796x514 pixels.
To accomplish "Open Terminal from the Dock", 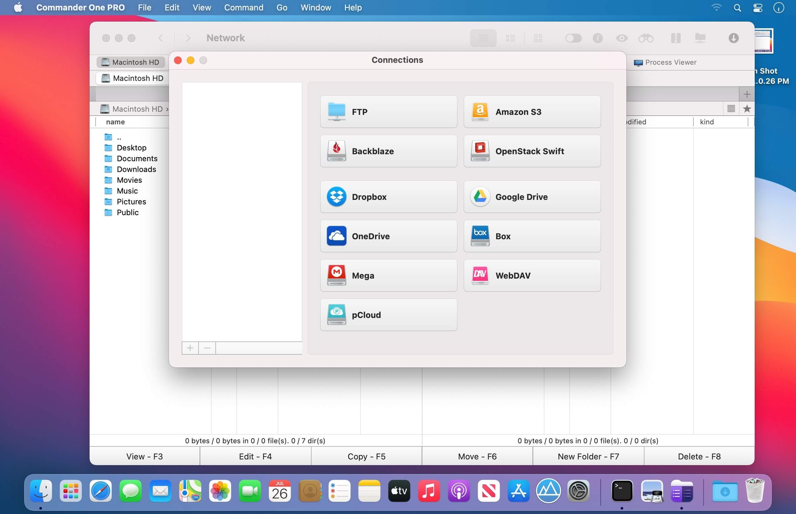I will click(x=622, y=491).
